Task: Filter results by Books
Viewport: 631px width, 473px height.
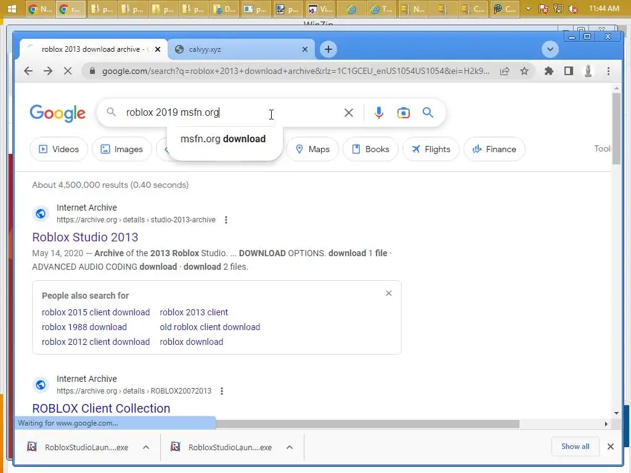Action: click(370, 149)
